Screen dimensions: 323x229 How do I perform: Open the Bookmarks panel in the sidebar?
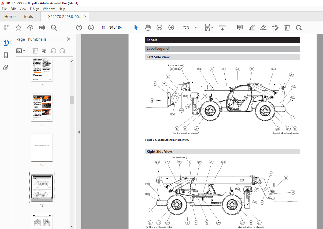click(x=6, y=55)
